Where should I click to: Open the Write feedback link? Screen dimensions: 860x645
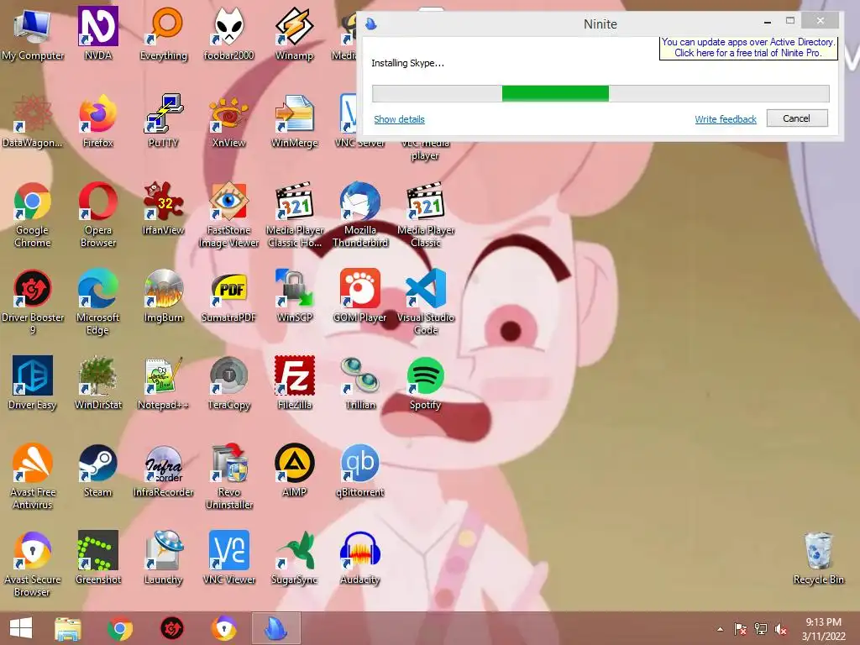[x=725, y=119]
